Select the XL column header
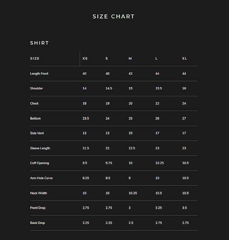This screenshot has width=229, height=240. pyautogui.click(x=185, y=59)
